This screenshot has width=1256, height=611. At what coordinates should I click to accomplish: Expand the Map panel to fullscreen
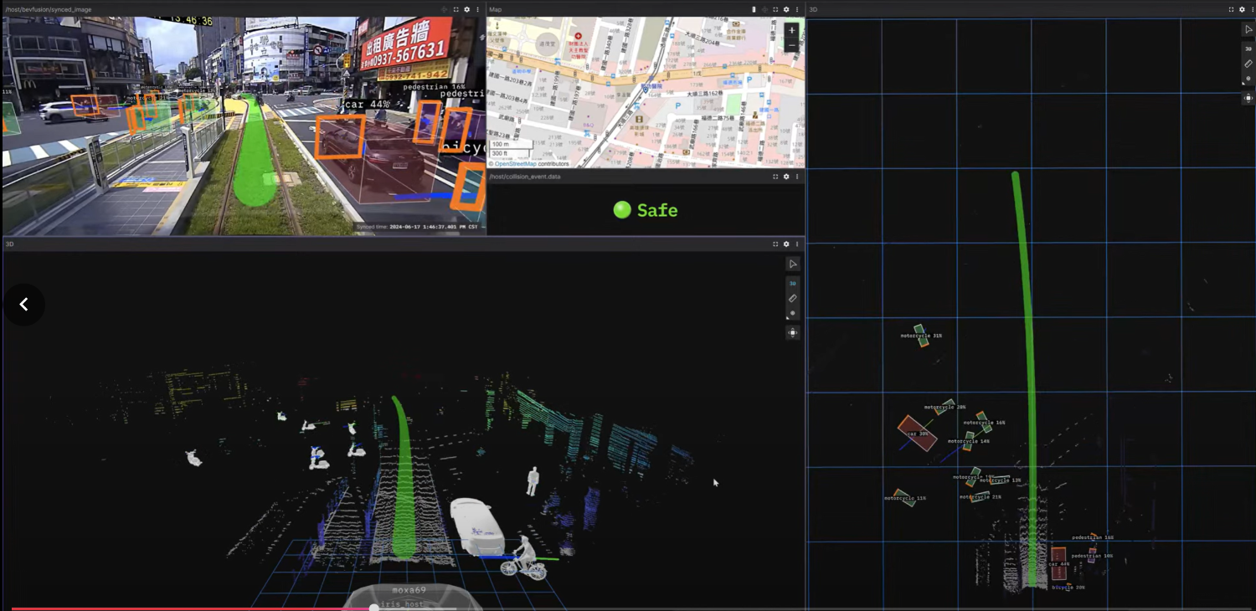point(775,9)
